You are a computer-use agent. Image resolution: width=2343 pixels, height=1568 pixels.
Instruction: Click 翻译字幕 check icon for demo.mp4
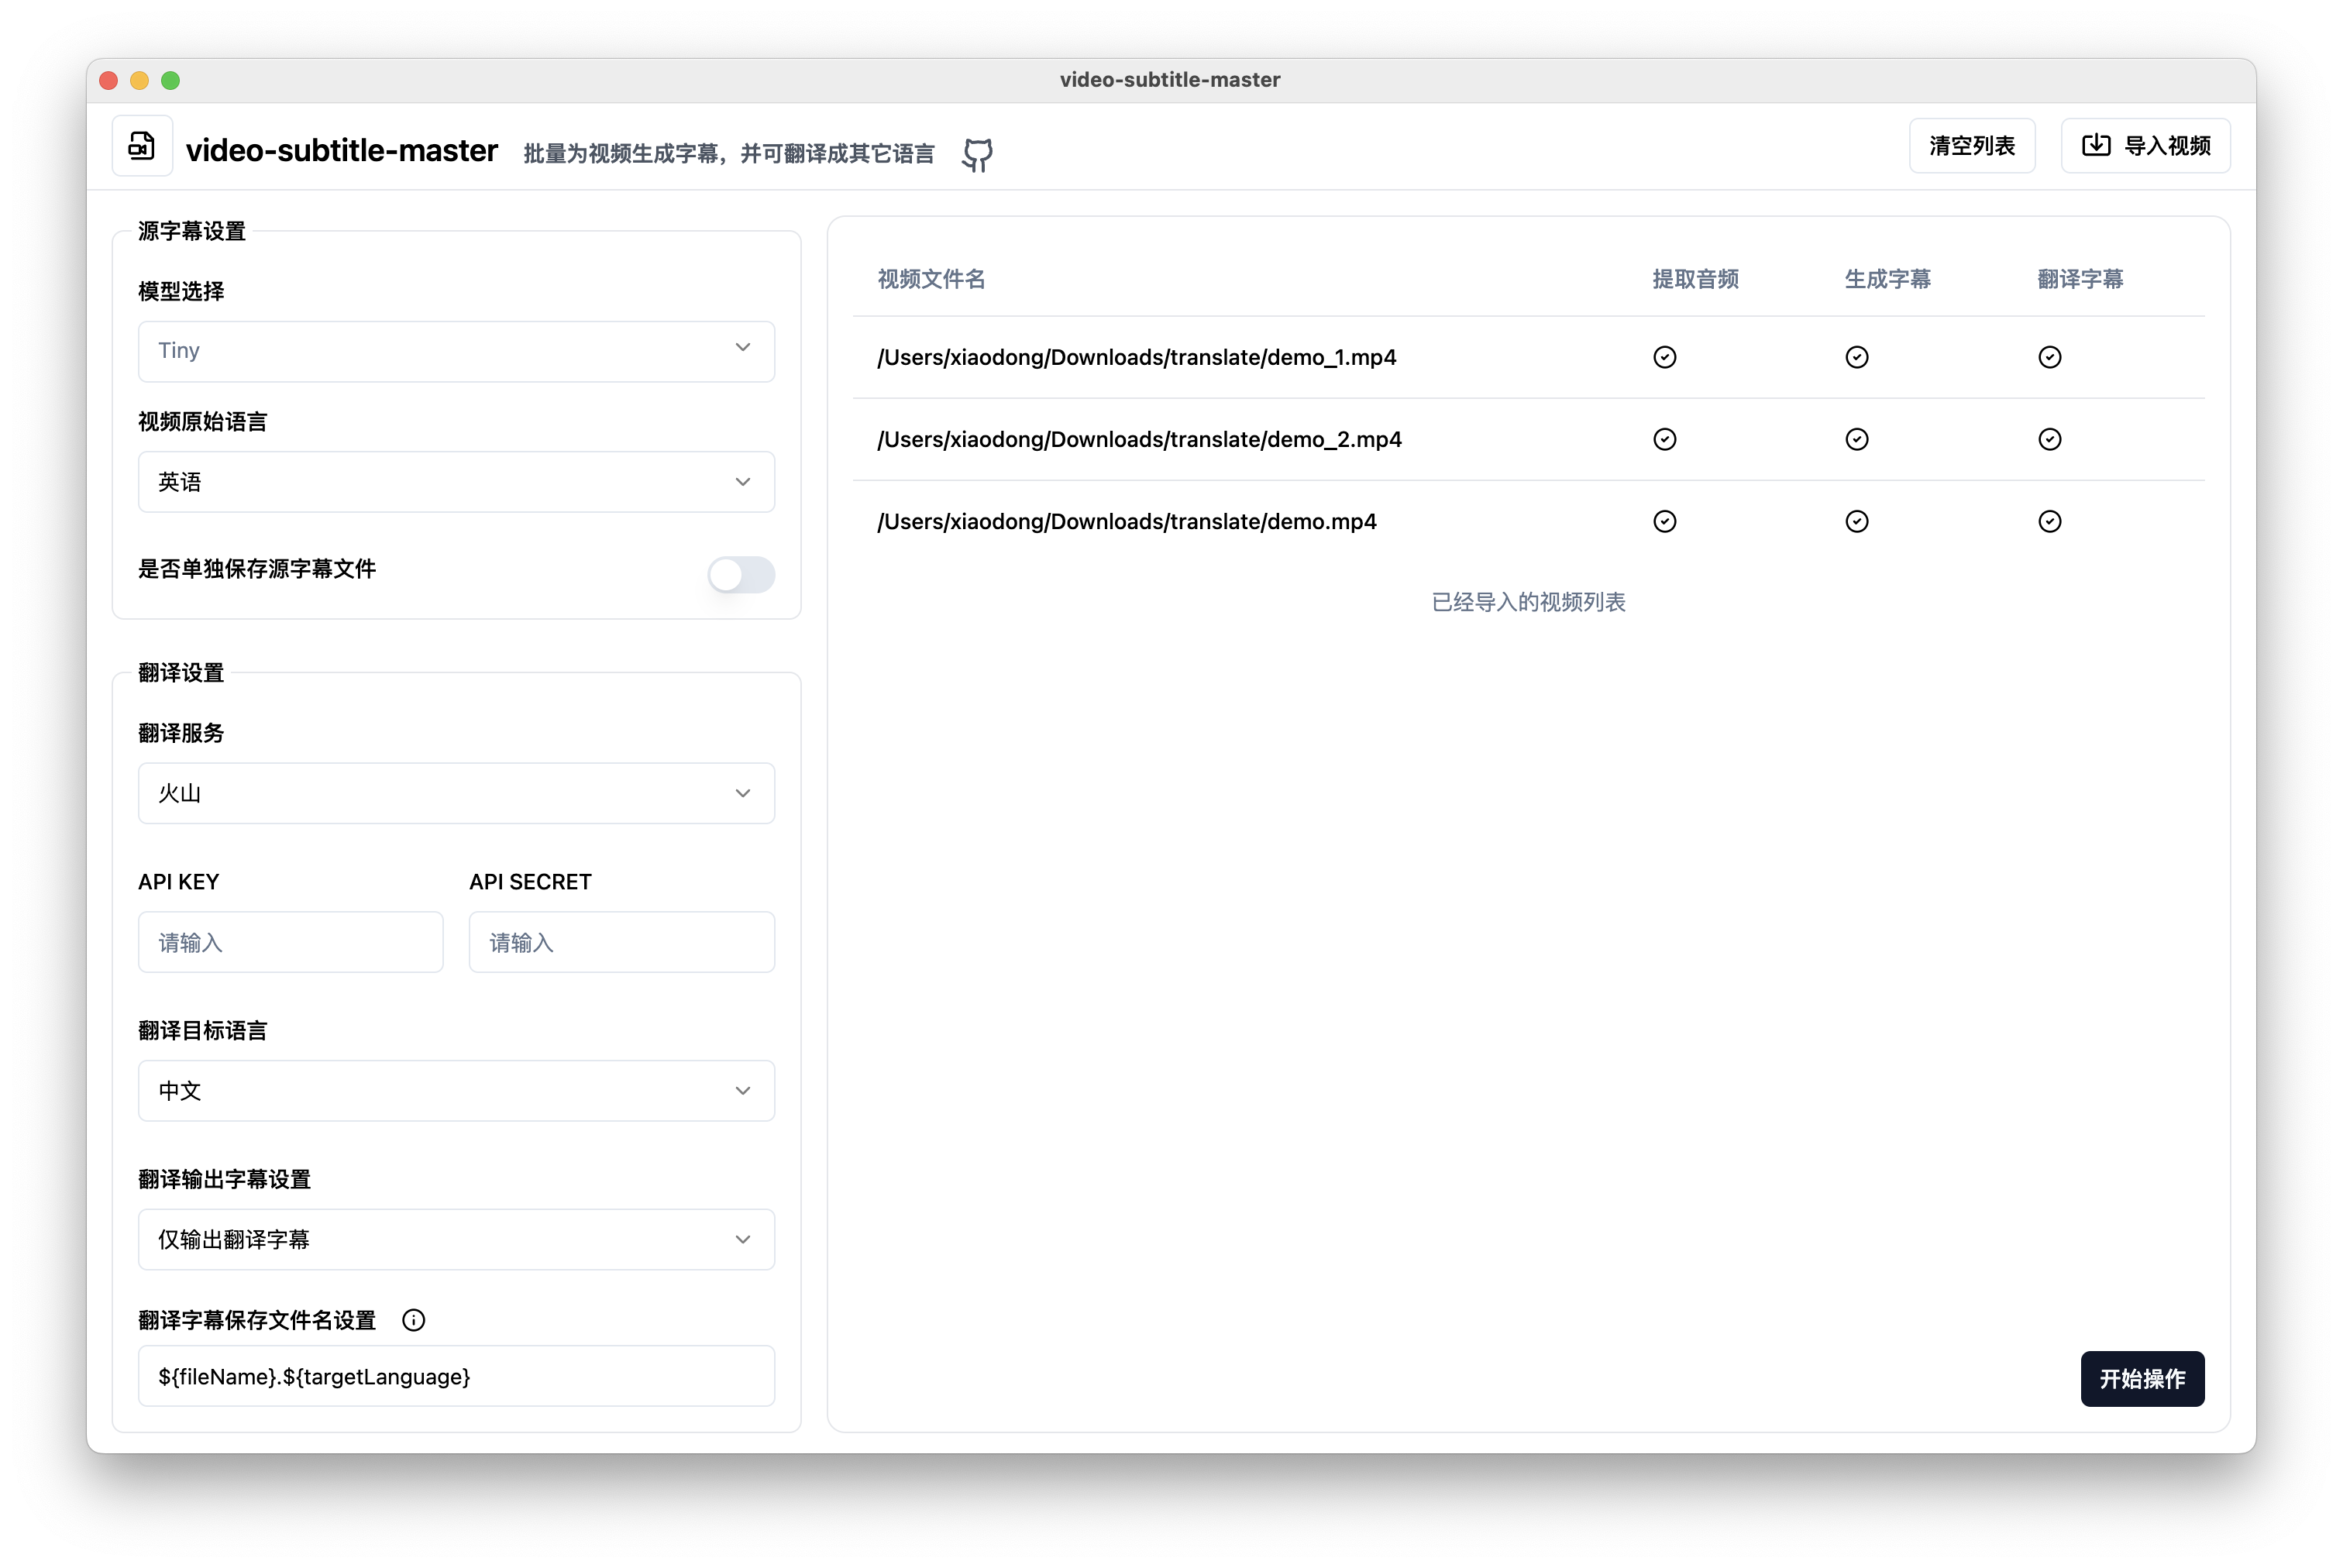[2049, 521]
